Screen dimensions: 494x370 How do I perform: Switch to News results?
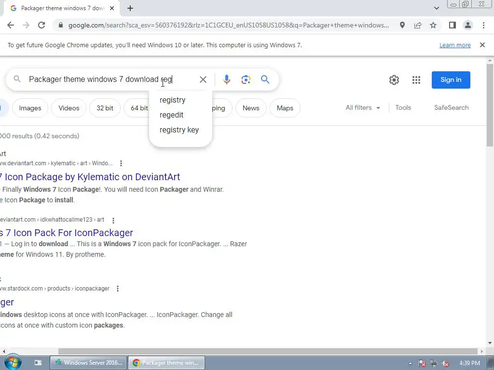251,108
